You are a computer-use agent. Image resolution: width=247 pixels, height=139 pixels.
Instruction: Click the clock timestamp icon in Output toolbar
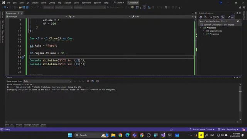tap(98, 81)
